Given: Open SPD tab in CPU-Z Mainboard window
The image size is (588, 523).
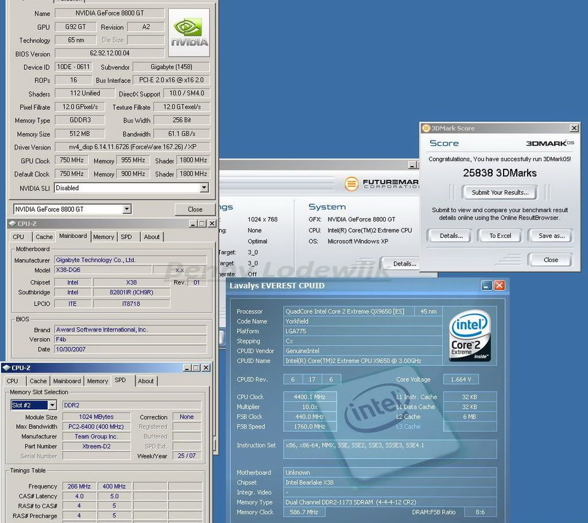Looking at the screenshot, I should 126,237.
